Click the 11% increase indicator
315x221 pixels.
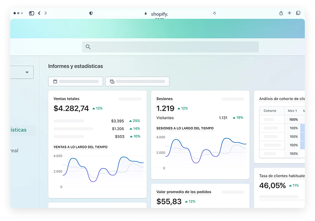pyautogui.click(x=294, y=185)
